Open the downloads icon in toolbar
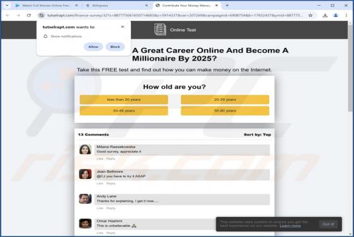 click(325, 15)
